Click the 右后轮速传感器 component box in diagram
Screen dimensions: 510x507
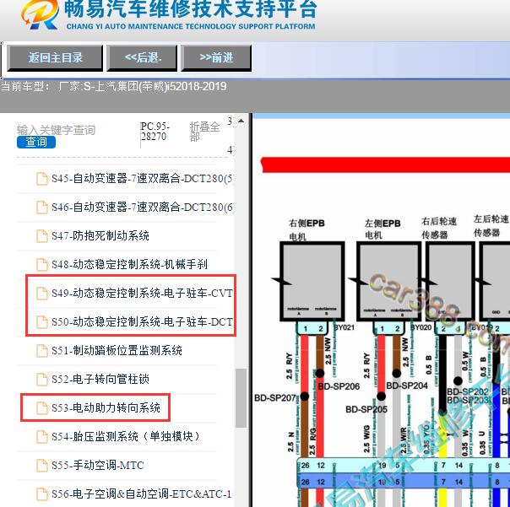point(451,282)
